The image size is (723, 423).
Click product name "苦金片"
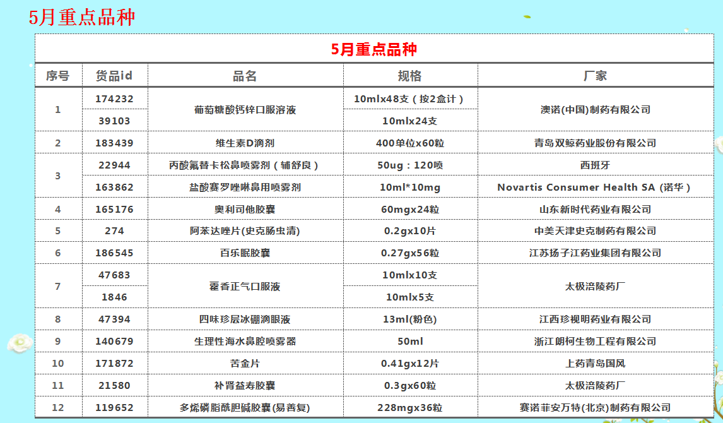click(245, 364)
